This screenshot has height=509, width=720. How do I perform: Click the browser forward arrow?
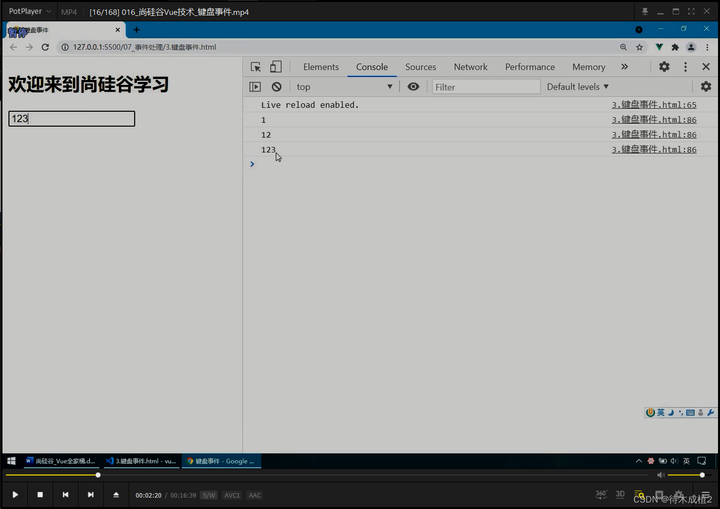click(29, 47)
